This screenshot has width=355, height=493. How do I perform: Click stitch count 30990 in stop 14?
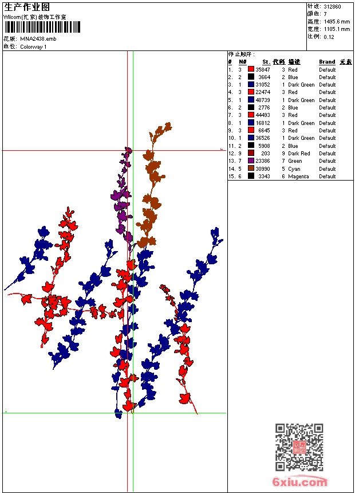tap(263, 169)
